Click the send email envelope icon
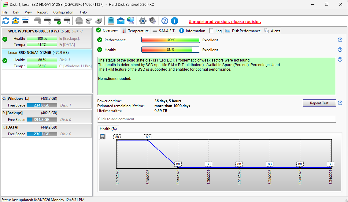This screenshot has width=348, height=202. point(121,21)
